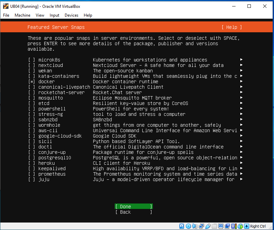
Task: Click the shared folders status icon
Action: pos(214,226)
